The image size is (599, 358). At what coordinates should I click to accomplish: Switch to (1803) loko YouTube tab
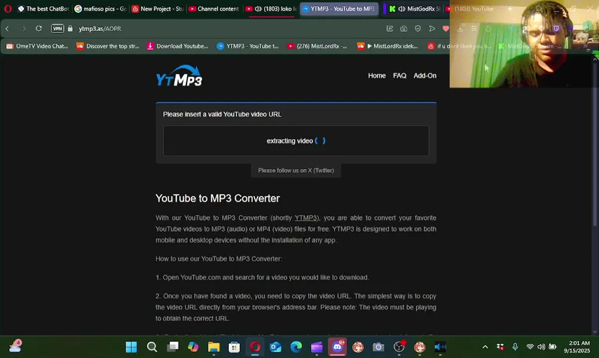click(x=272, y=9)
